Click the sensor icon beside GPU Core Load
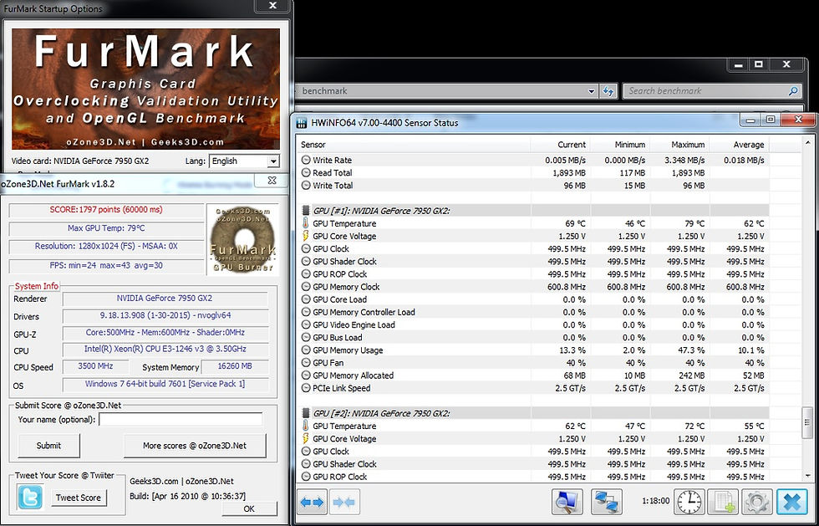The height and width of the screenshot is (526, 819). [306, 299]
